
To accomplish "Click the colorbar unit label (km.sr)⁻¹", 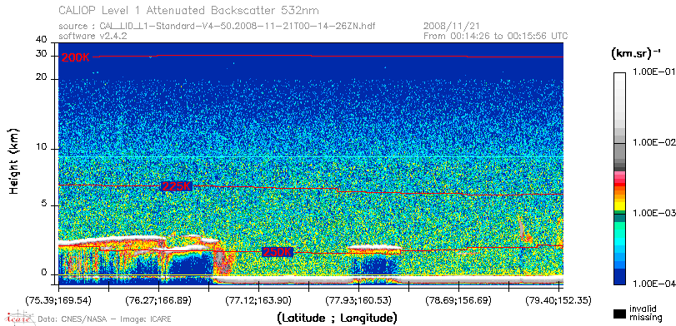I will point(635,53).
